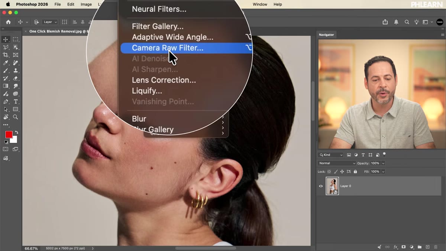This screenshot has height=251, width=446.
Task: Open the Fill slider dropdown arrow
Action: pyautogui.click(x=383, y=172)
